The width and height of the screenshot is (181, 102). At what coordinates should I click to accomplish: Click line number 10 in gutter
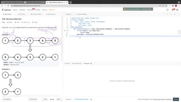tap(67, 34)
